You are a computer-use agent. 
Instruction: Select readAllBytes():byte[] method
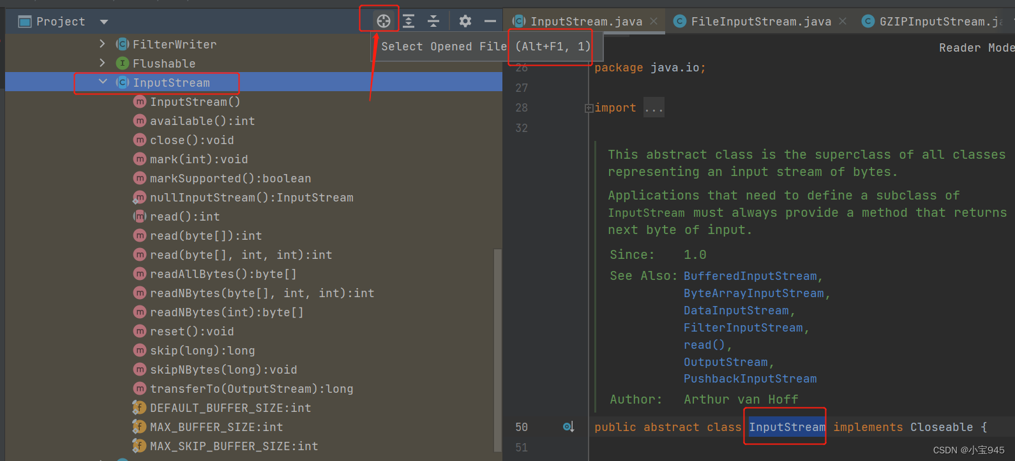[223, 274]
